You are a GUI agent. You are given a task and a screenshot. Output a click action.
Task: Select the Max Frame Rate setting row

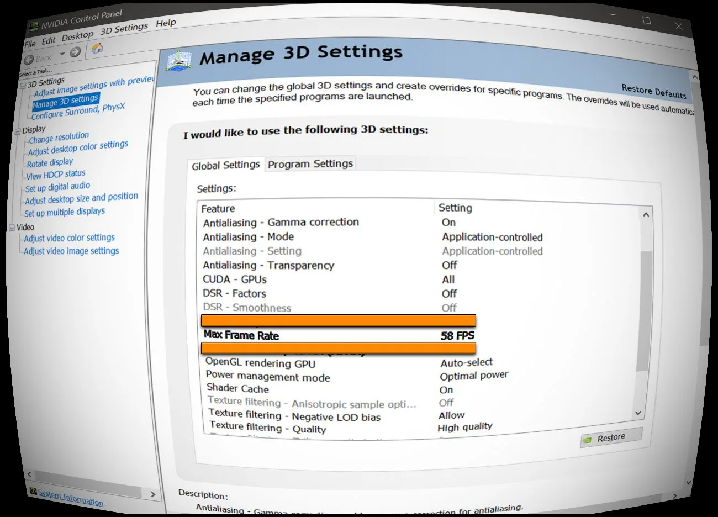point(338,335)
